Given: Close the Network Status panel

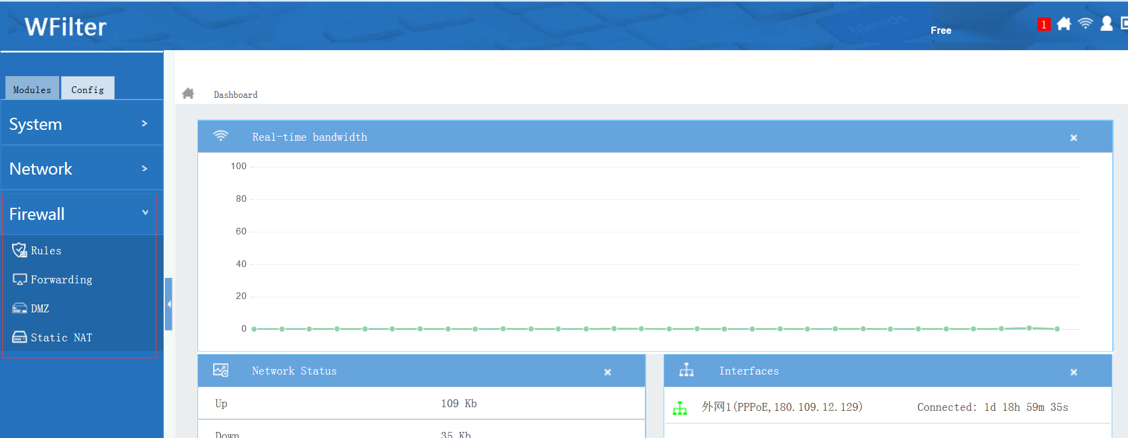Looking at the screenshot, I should (x=607, y=372).
